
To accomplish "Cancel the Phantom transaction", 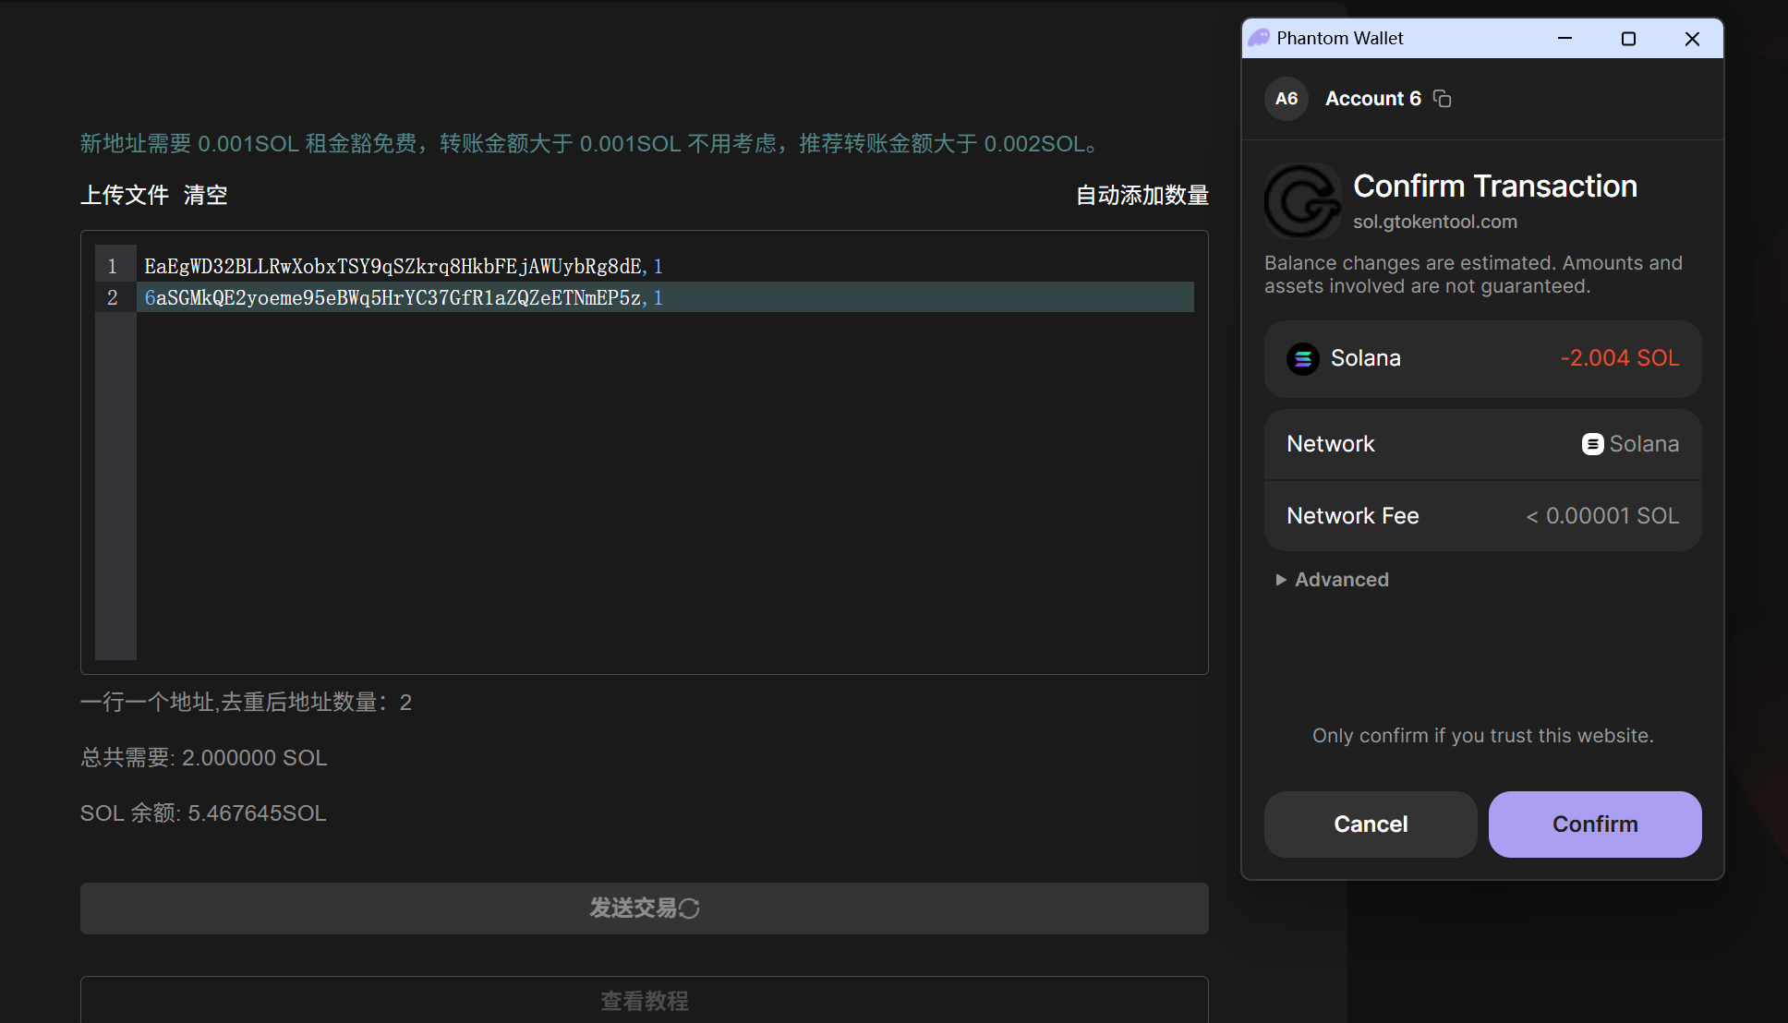I will pos(1371,824).
